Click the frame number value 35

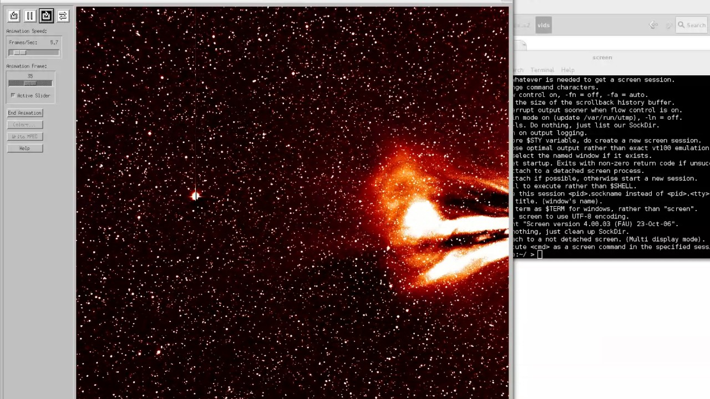tap(30, 76)
